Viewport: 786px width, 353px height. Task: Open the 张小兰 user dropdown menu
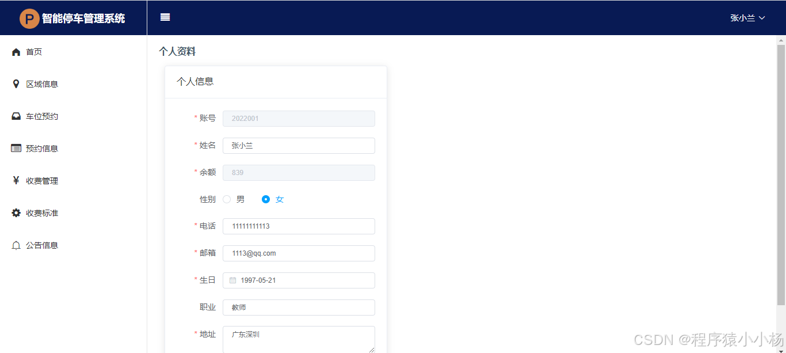tap(747, 18)
